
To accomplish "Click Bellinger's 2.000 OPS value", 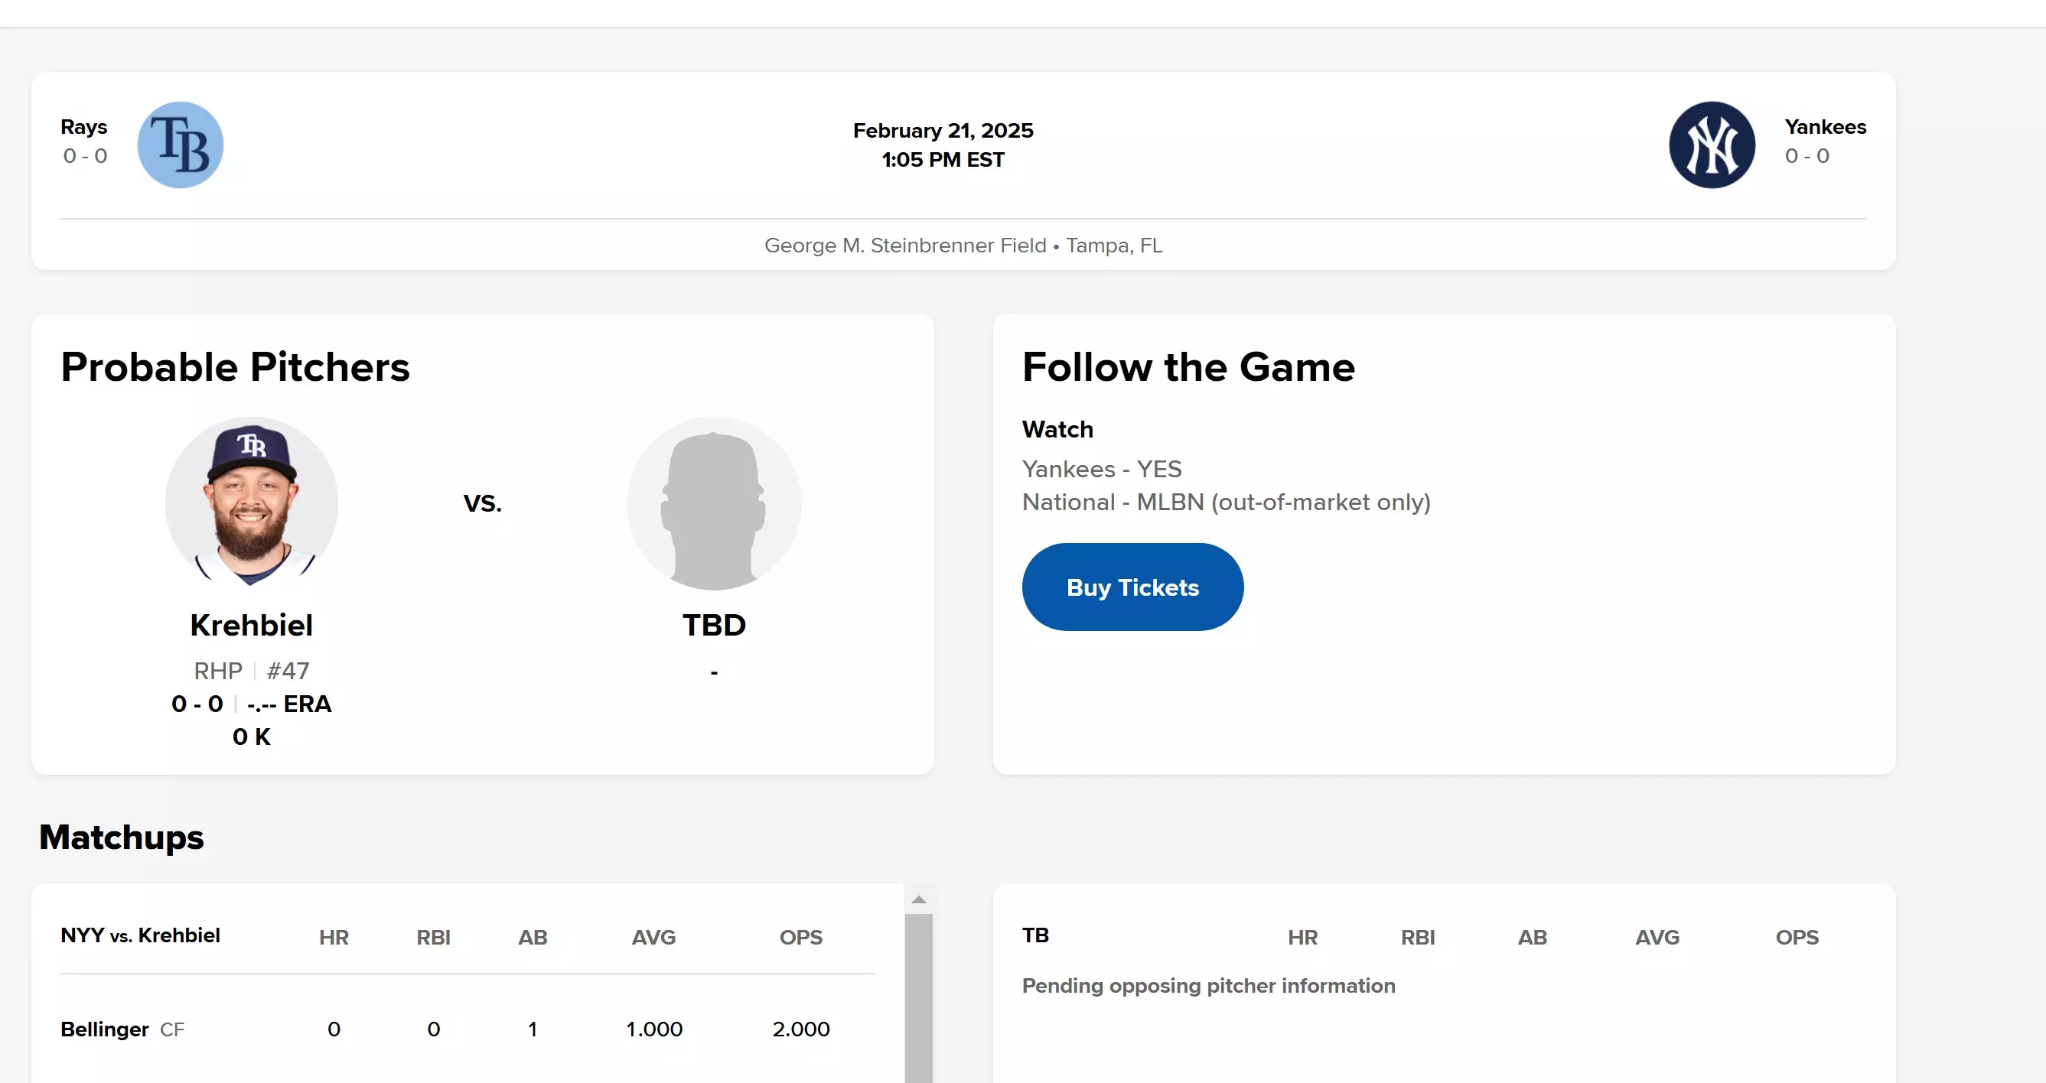I will pos(800,1029).
